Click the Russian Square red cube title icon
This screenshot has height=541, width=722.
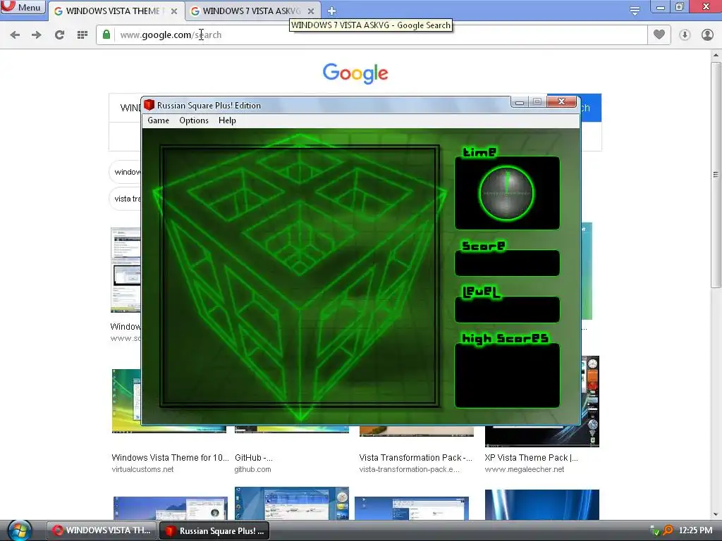tap(149, 105)
